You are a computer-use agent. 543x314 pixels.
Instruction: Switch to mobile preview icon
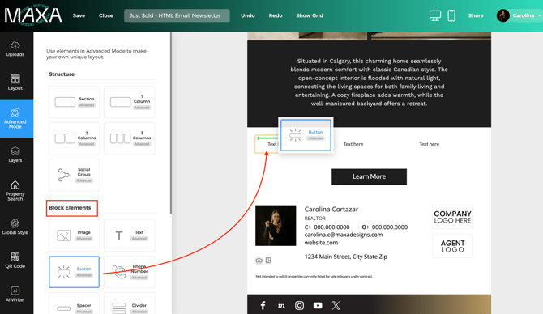(x=451, y=15)
